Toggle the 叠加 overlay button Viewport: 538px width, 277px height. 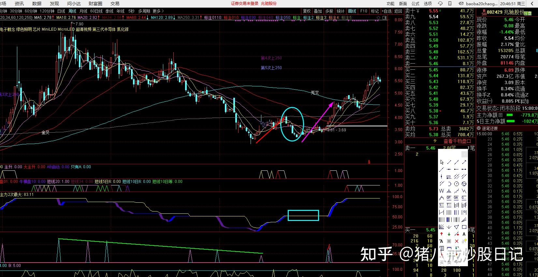point(318,11)
